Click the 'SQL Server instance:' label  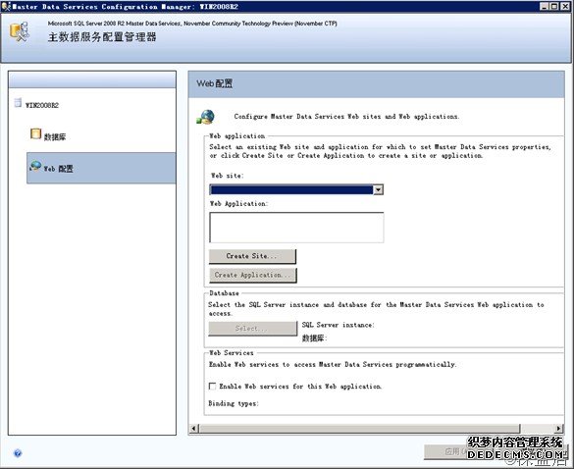(338, 325)
